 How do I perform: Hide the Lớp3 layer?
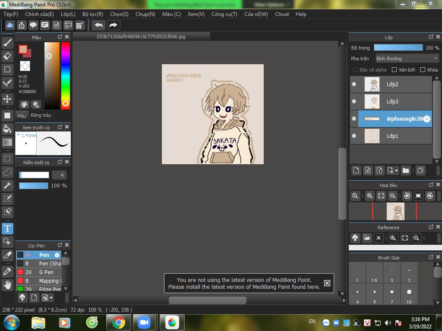(x=354, y=101)
